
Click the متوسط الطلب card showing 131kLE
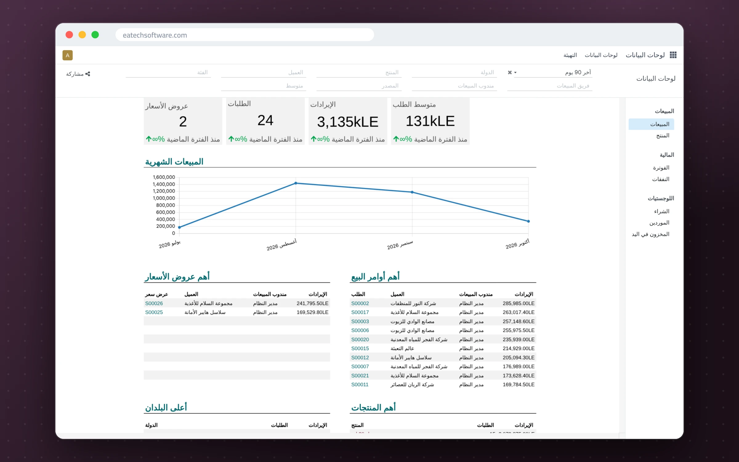(430, 121)
